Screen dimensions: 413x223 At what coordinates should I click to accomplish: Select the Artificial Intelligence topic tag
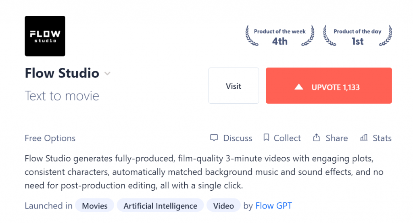[161, 206]
